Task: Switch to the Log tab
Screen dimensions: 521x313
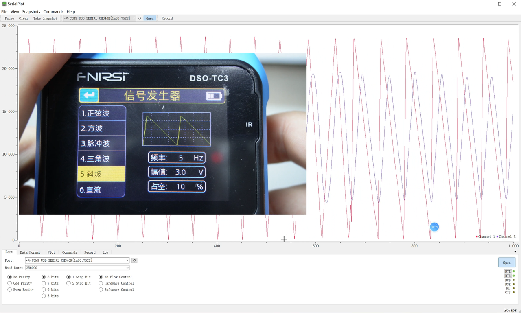Action: tap(105, 252)
